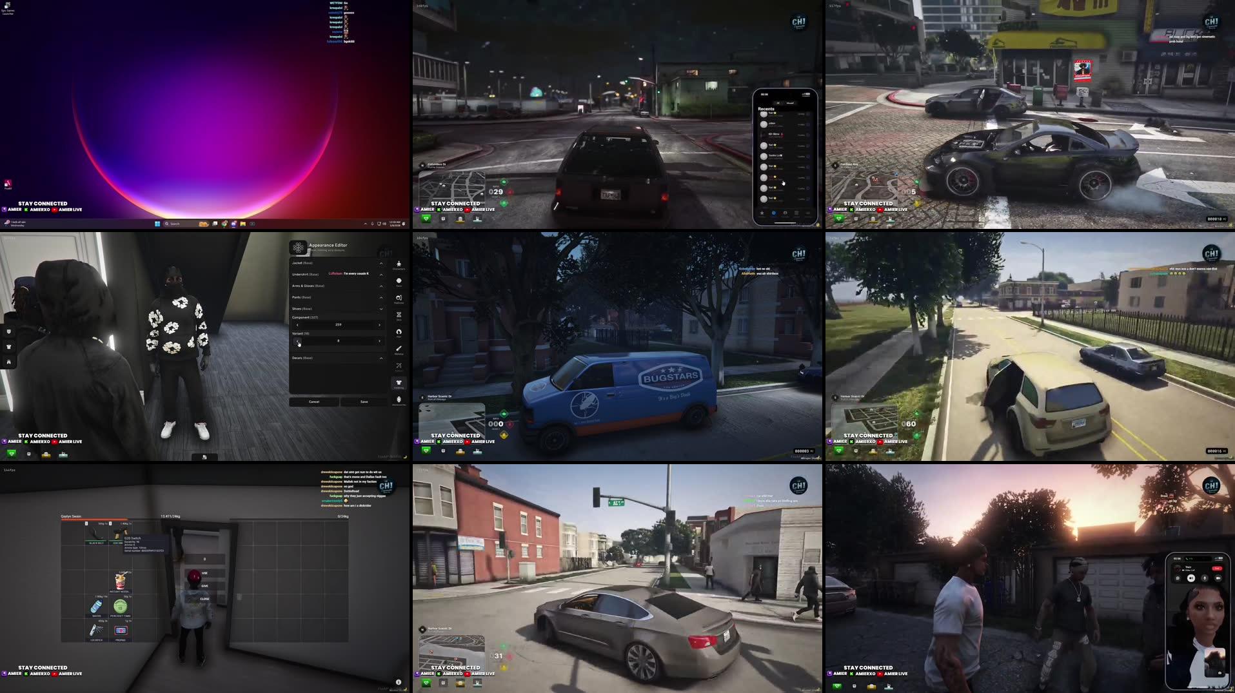Select the Water bottle in the inventory grid
The image size is (1235, 693).
tap(97, 606)
